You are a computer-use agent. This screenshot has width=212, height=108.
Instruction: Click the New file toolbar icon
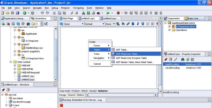pyautogui.click(x=2, y=13)
